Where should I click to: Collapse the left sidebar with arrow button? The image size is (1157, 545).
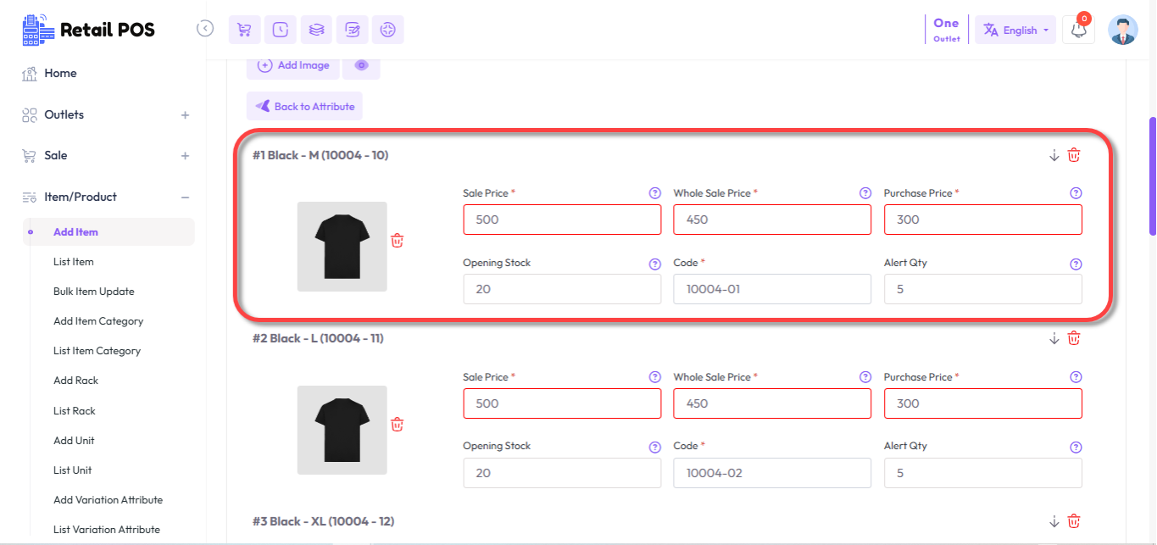pos(205,29)
